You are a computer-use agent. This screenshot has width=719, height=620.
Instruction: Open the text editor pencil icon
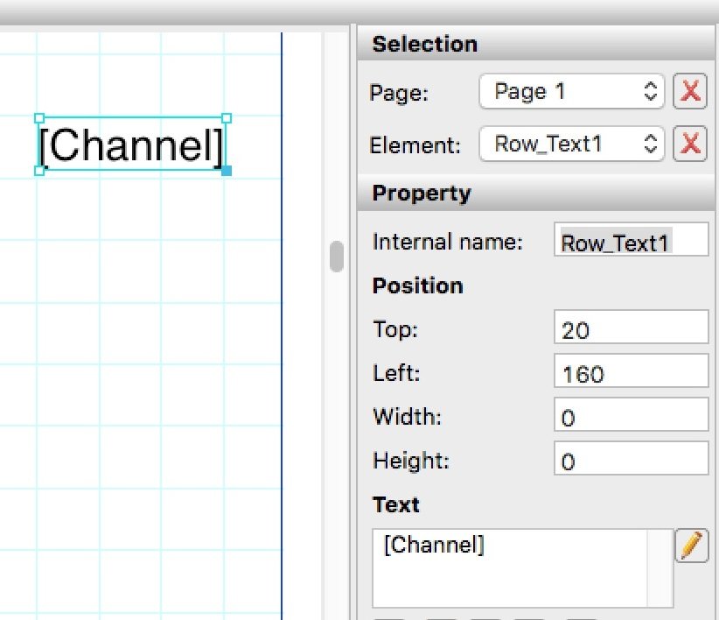690,546
